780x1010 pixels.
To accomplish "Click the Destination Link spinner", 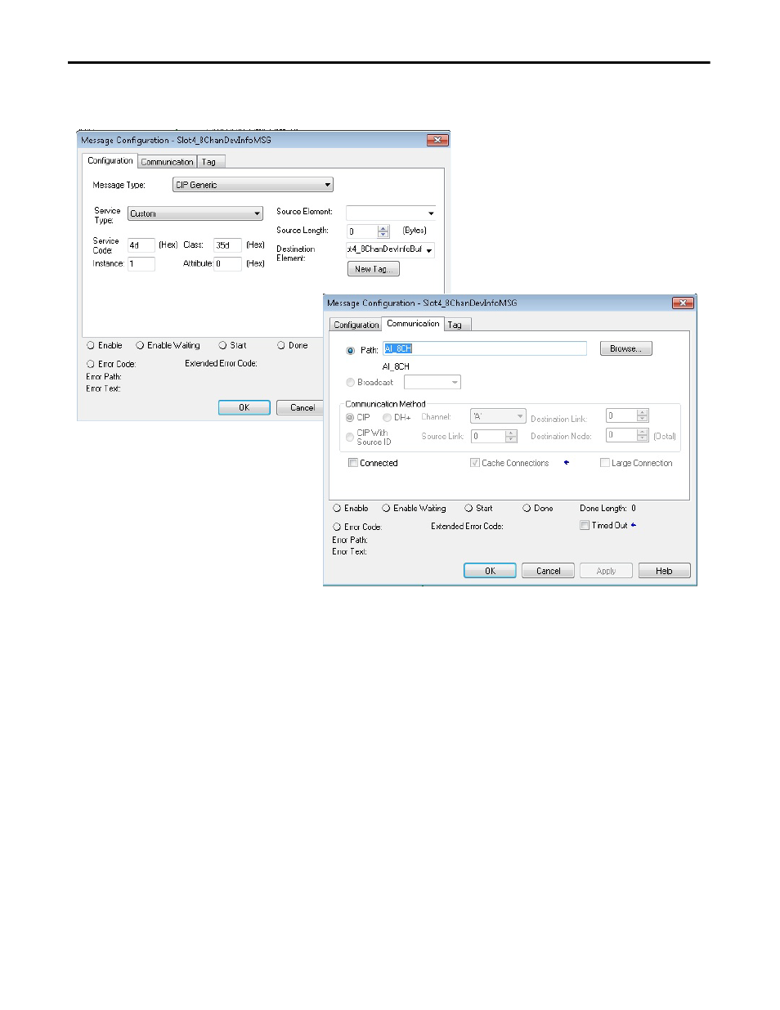I will (643, 415).
